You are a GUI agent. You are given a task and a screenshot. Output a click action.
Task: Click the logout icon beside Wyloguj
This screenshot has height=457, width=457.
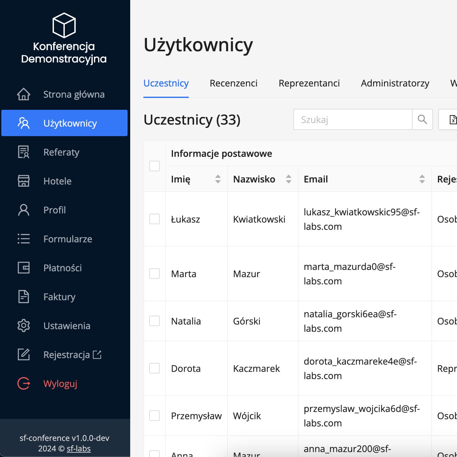[24, 383]
